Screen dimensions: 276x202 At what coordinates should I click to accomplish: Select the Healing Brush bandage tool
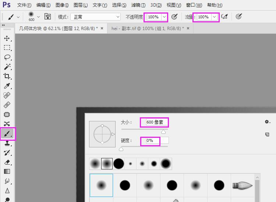click(7, 105)
